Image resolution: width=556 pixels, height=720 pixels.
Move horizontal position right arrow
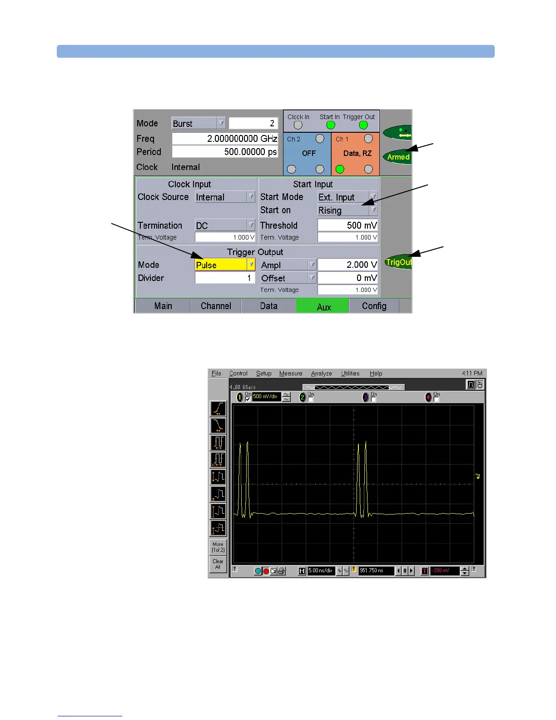(x=412, y=571)
